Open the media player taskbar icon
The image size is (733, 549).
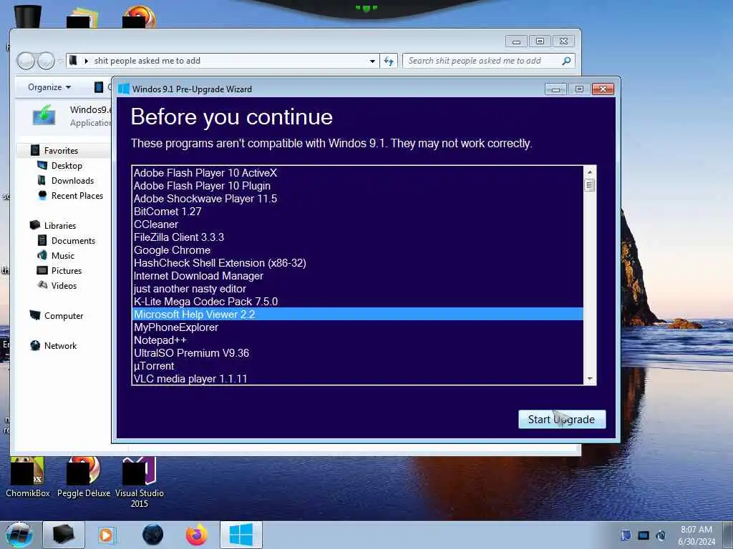pyautogui.click(x=107, y=535)
